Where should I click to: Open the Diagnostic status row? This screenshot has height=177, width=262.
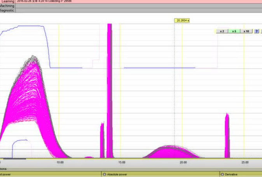(x=7, y=11)
